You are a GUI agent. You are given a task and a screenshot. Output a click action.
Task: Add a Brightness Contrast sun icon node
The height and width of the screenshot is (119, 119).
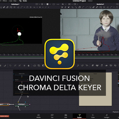pos(24,65)
